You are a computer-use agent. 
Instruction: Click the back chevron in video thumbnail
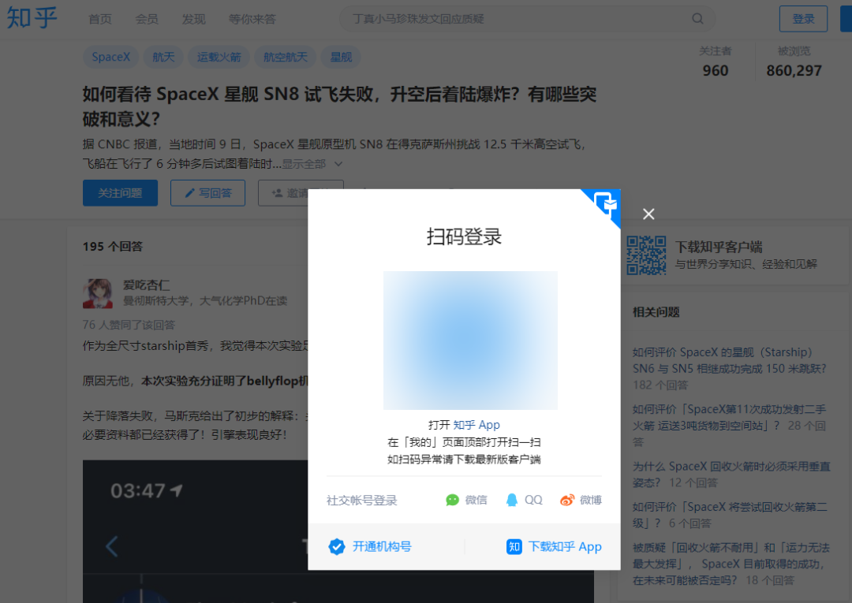coord(112,546)
